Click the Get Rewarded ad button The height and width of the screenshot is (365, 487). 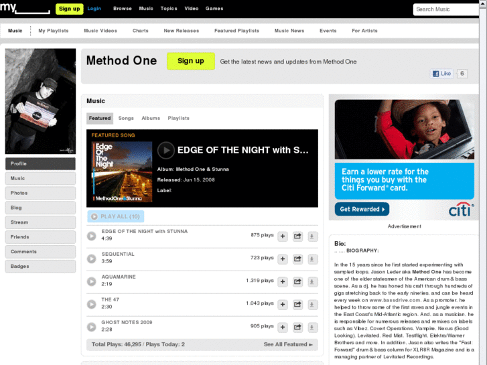(362, 209)
